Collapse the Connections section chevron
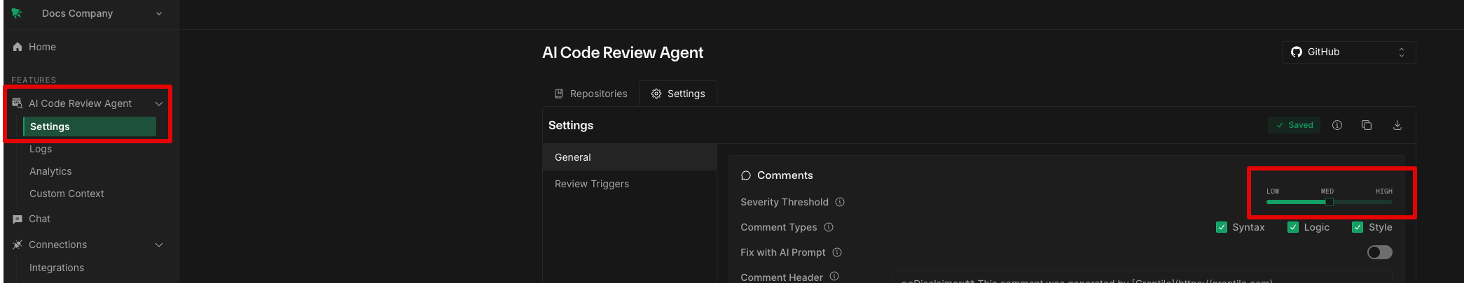Image resolution: width=1464 pixels, height=283 pixels. click(x=159, y=245)
